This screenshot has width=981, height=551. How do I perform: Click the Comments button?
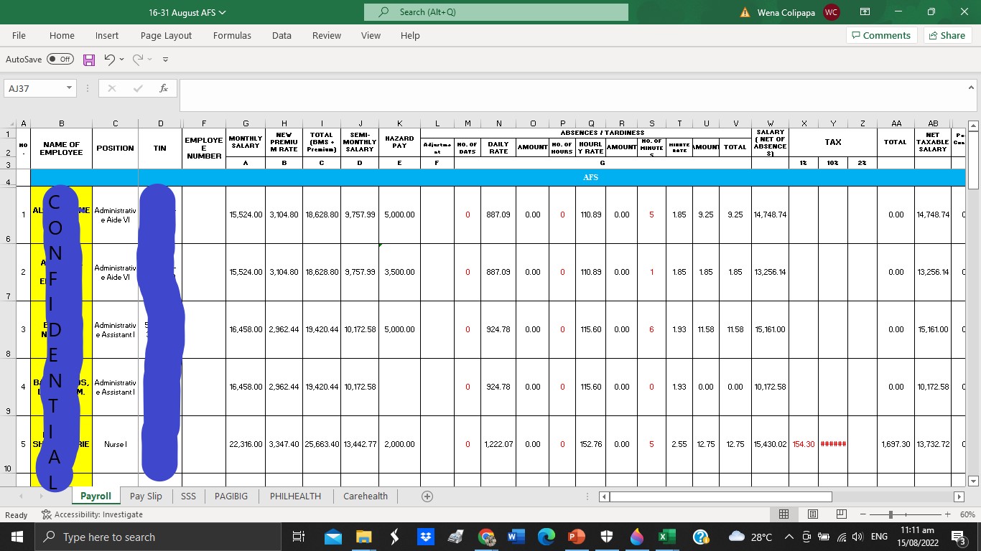click(x=881, y=35)
